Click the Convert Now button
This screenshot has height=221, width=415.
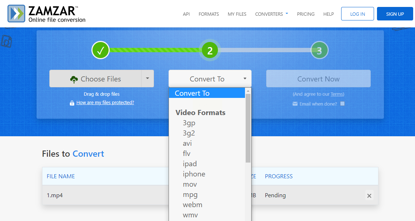[x=318, y=79]
